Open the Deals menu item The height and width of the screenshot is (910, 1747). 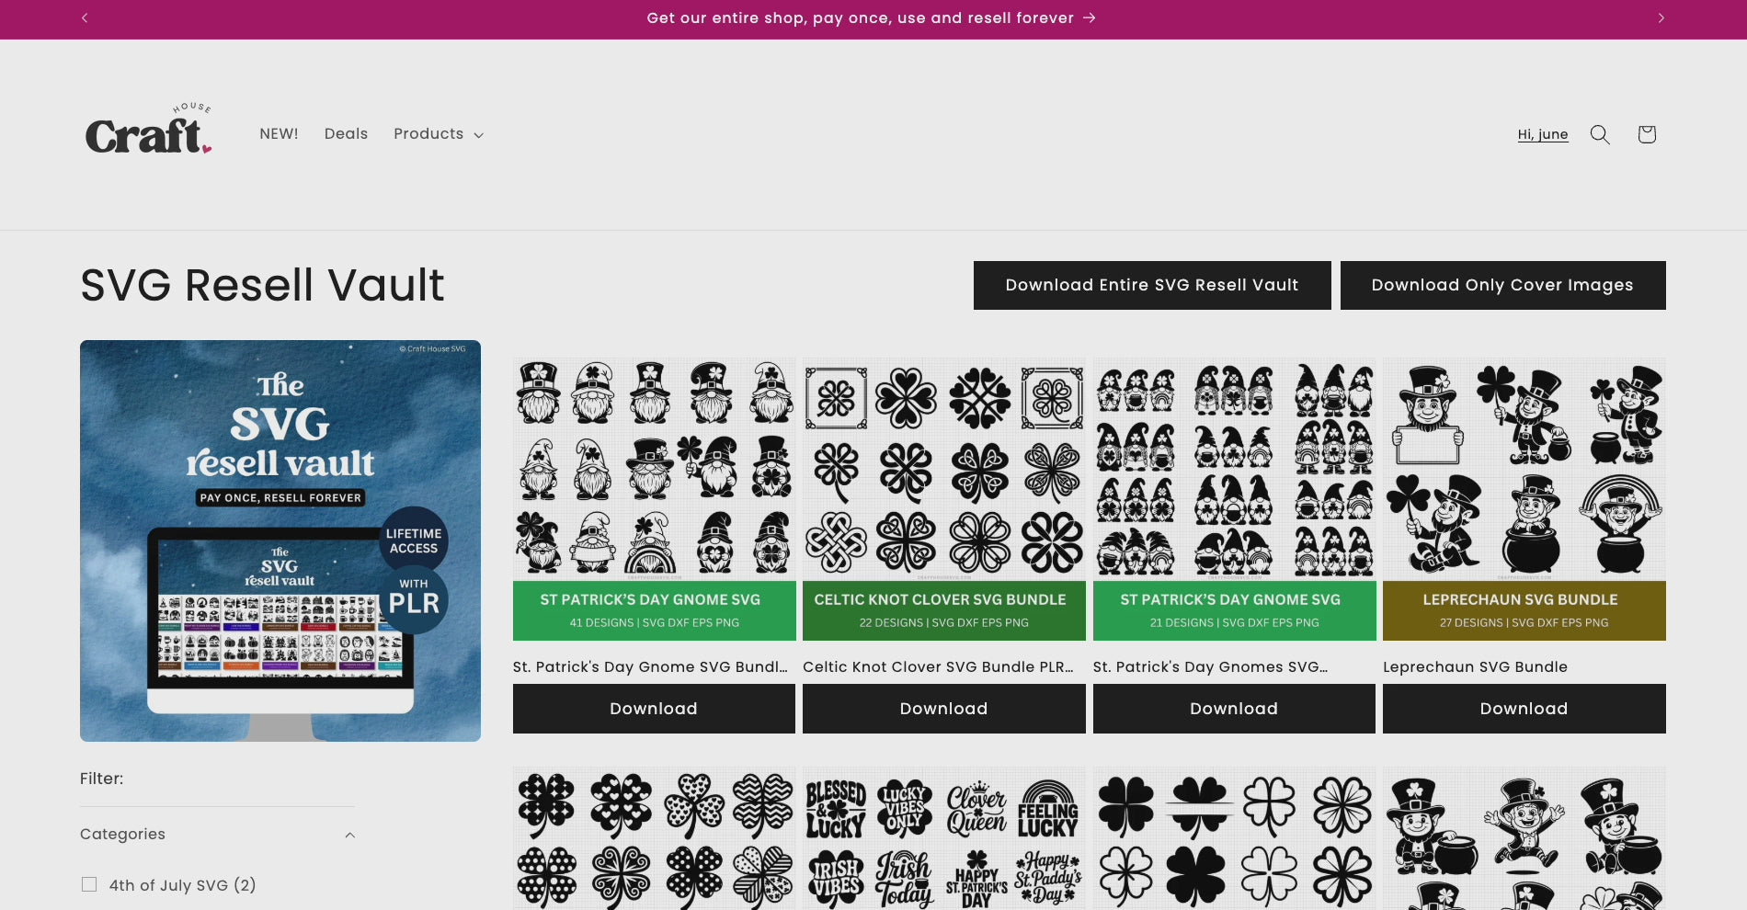tap(346, 134)
